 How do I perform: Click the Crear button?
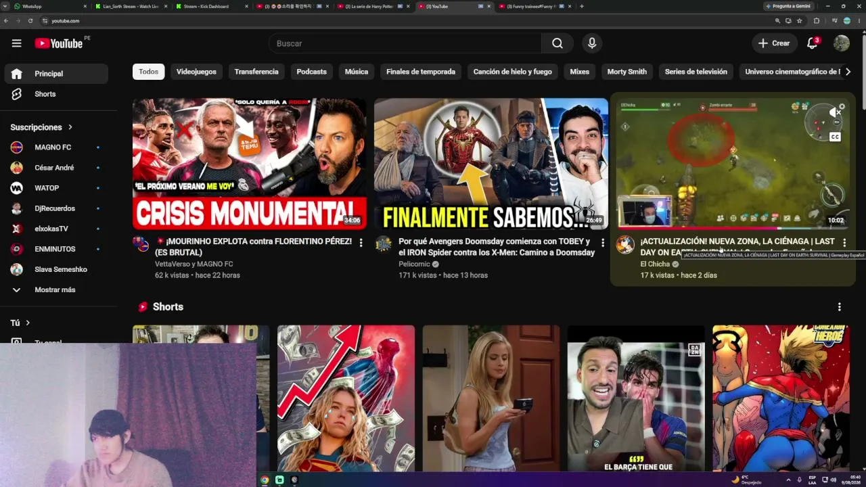pos(775,43)
